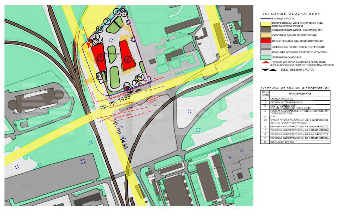Click circled marker 6 on the site plan

(117, 12)
